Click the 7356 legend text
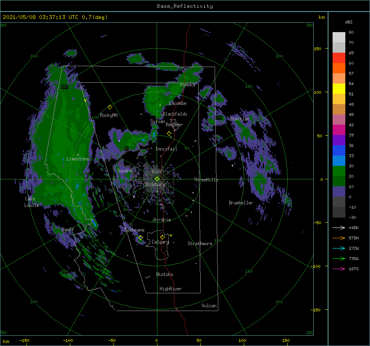 tap(354, 259)
